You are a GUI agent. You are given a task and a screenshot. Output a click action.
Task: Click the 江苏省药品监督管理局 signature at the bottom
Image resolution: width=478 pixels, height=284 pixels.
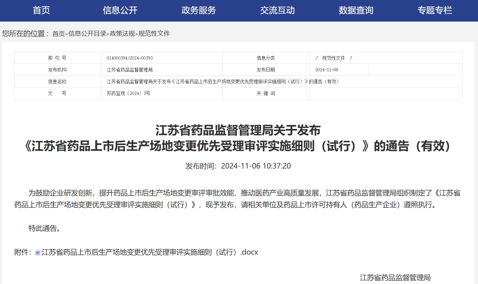pyautogui.click(x=395, y=278)
